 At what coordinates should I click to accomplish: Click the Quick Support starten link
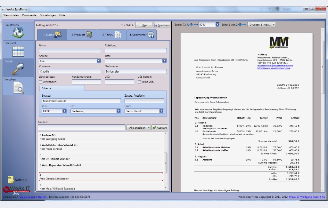33,197
